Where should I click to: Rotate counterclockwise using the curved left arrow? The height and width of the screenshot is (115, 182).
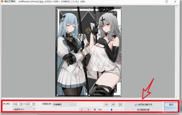[82, 110]
